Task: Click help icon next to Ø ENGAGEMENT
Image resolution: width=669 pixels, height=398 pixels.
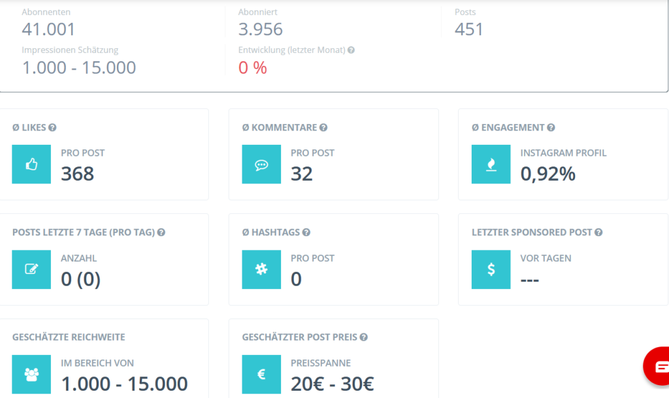Action: pyautogui.click(x=551, y=127)
